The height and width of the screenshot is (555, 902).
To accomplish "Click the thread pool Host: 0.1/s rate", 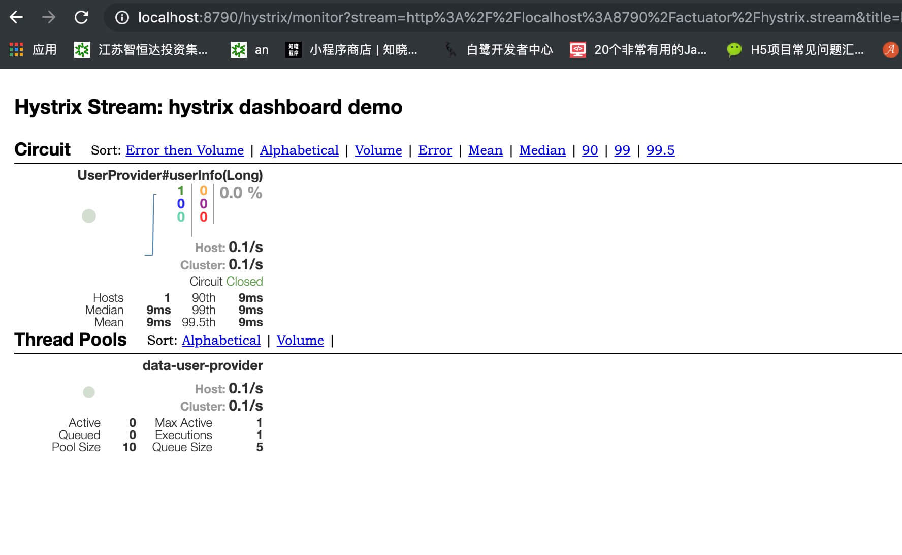I will (229, 389).
